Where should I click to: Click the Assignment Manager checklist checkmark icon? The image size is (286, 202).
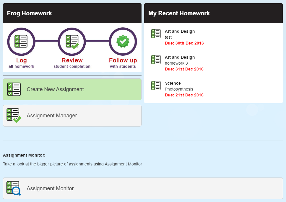click(14, 116)
